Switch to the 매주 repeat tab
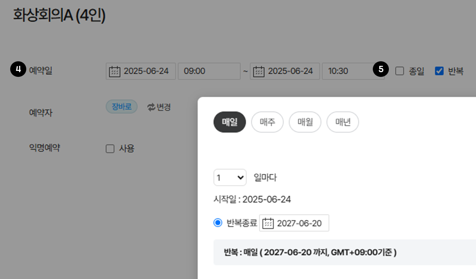 pos(267,122)
